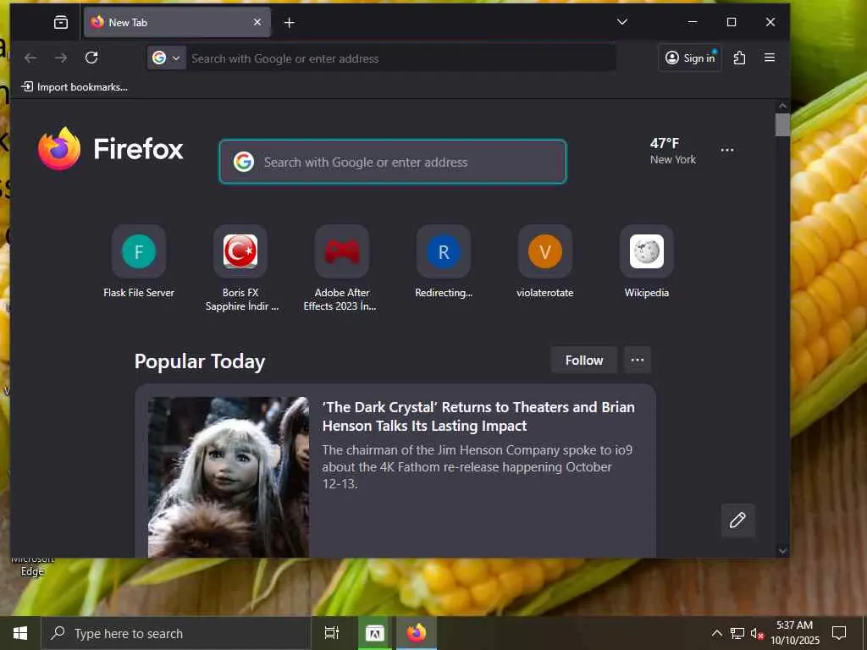Click Import bookmarks in the bookmarks bar
The height and width of the screenshot is (650, 867).
75,87
